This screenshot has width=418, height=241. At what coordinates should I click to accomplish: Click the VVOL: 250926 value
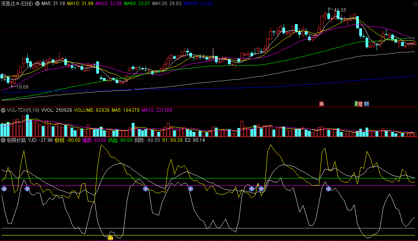pos(56,110)
